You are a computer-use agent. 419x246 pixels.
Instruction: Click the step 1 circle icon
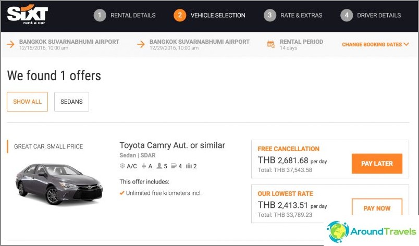tap(100, 15)
